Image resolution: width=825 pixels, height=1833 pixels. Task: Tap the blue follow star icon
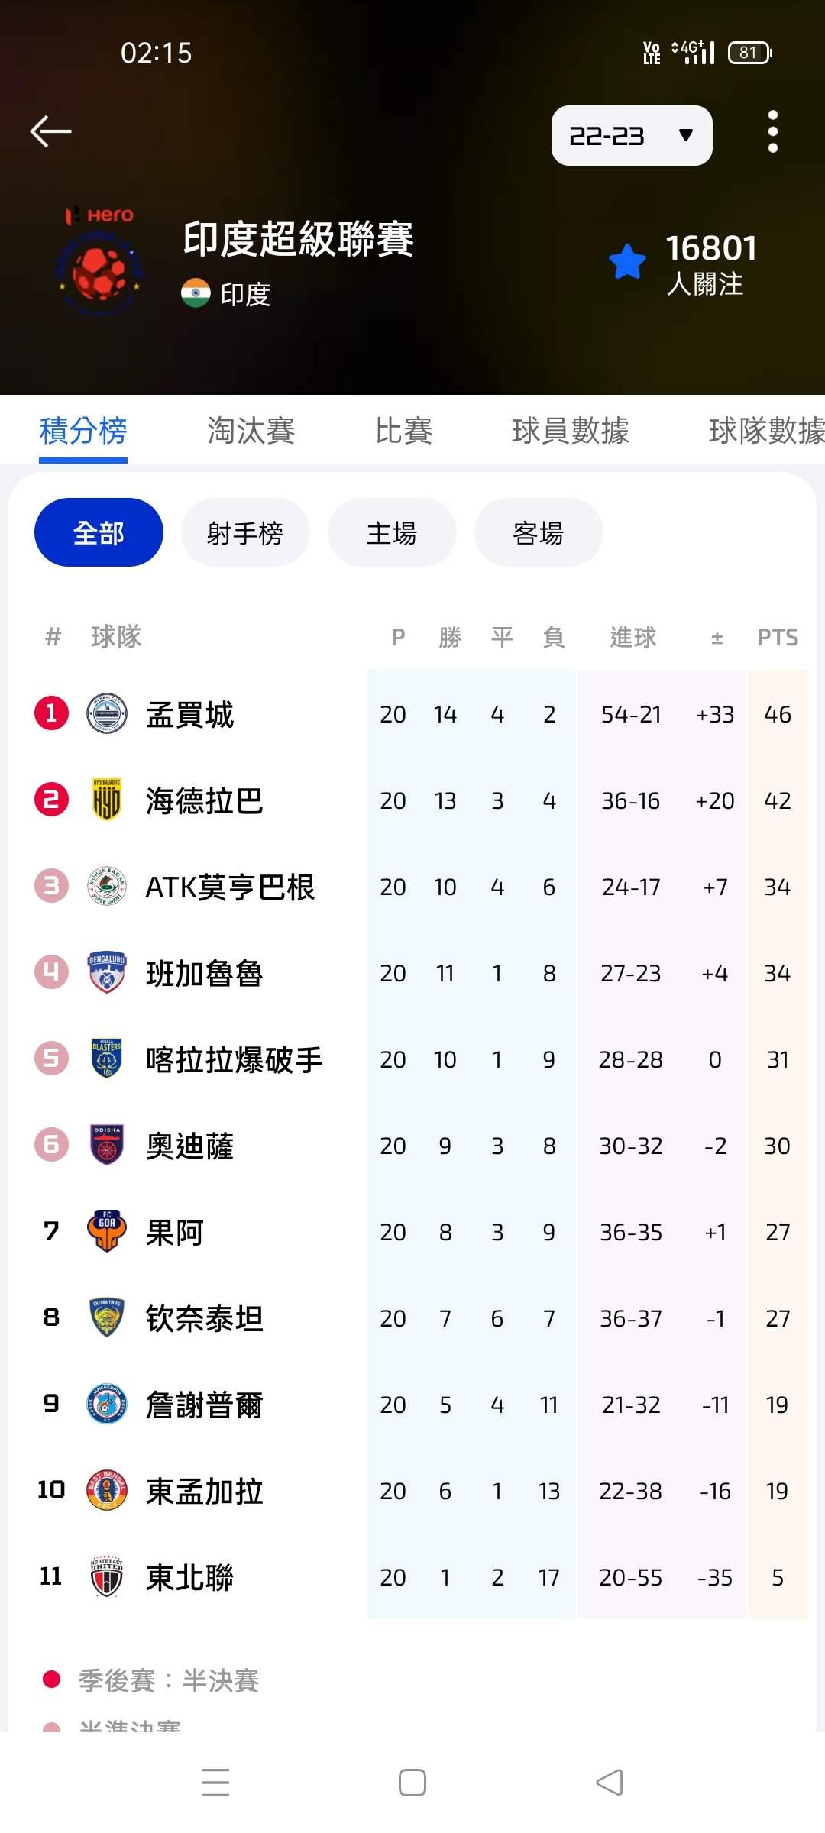point(628,262)
